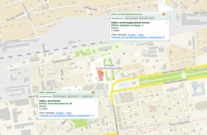Click warning triangle in автовокзал popup
Image resolution: width=207 pixels, height=135 pixels.
coord(96,101)
